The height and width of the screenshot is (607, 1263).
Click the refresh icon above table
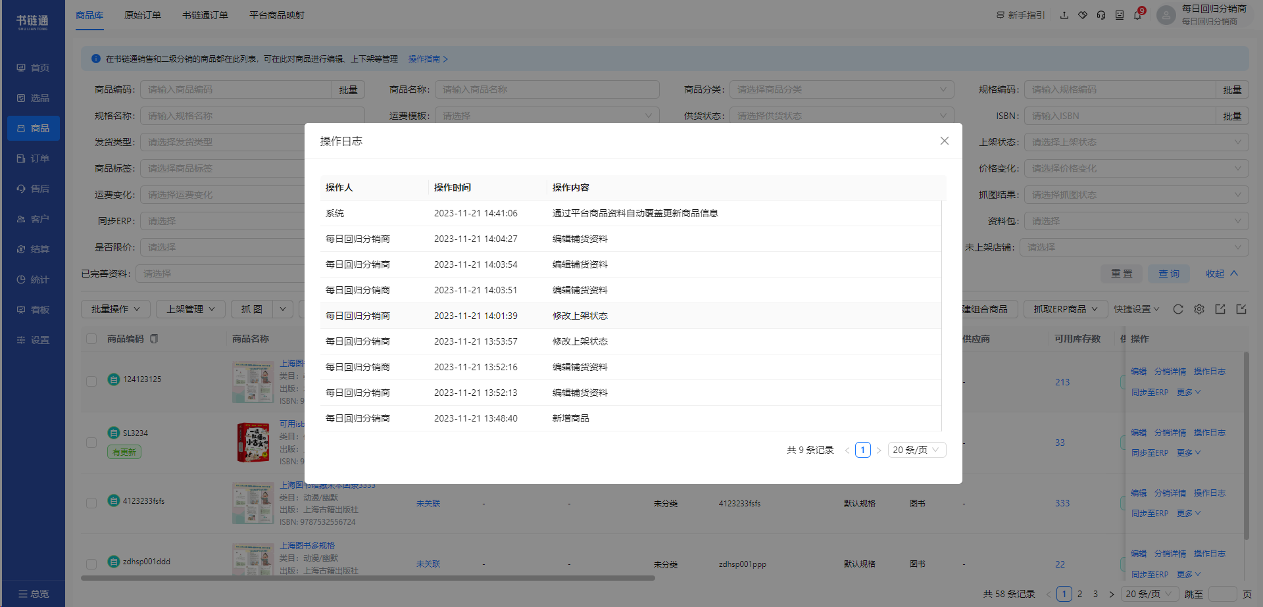point(1178,309)
